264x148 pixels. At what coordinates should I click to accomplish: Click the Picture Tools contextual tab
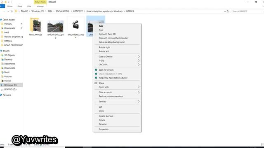pyautogui.click(x=40, y=2)
